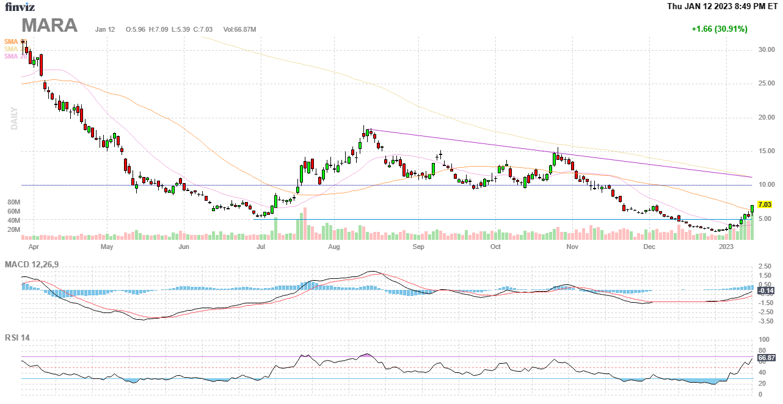783x404 pixels.
Task: Click the 2023 label on the date axis
Action: 726,247
